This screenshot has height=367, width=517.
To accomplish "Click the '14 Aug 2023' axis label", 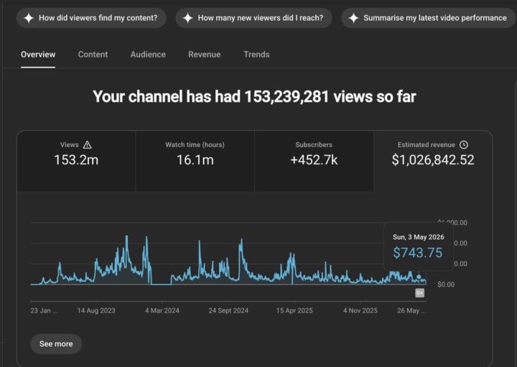I will (96, 310).
